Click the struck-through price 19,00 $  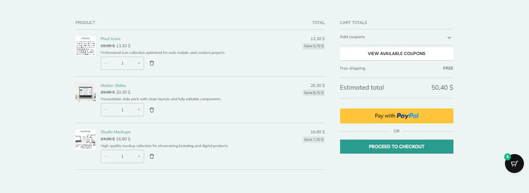click(x=108, y=46)
